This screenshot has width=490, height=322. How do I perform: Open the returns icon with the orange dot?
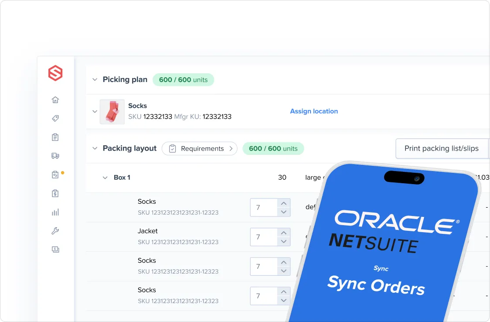[54, 174]
